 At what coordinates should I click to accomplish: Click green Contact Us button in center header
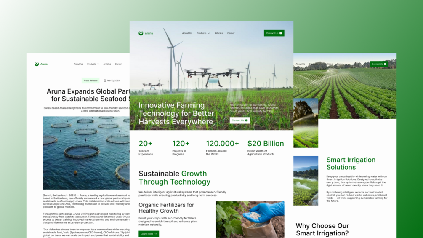[274, 33]
